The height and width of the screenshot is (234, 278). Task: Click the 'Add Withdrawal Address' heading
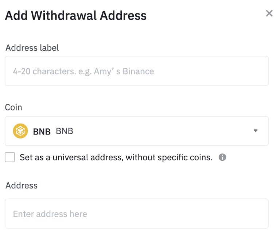click(76, 15)
